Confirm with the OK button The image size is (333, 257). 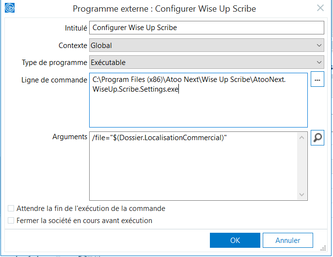point(235,240)
